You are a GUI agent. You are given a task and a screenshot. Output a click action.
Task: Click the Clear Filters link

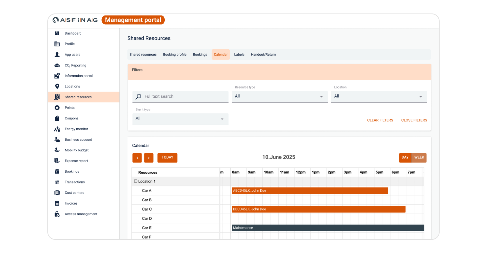click(x=380, y=120)
